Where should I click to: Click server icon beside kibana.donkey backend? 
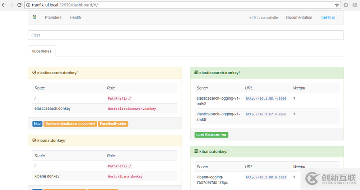click(x=196, y=152)
